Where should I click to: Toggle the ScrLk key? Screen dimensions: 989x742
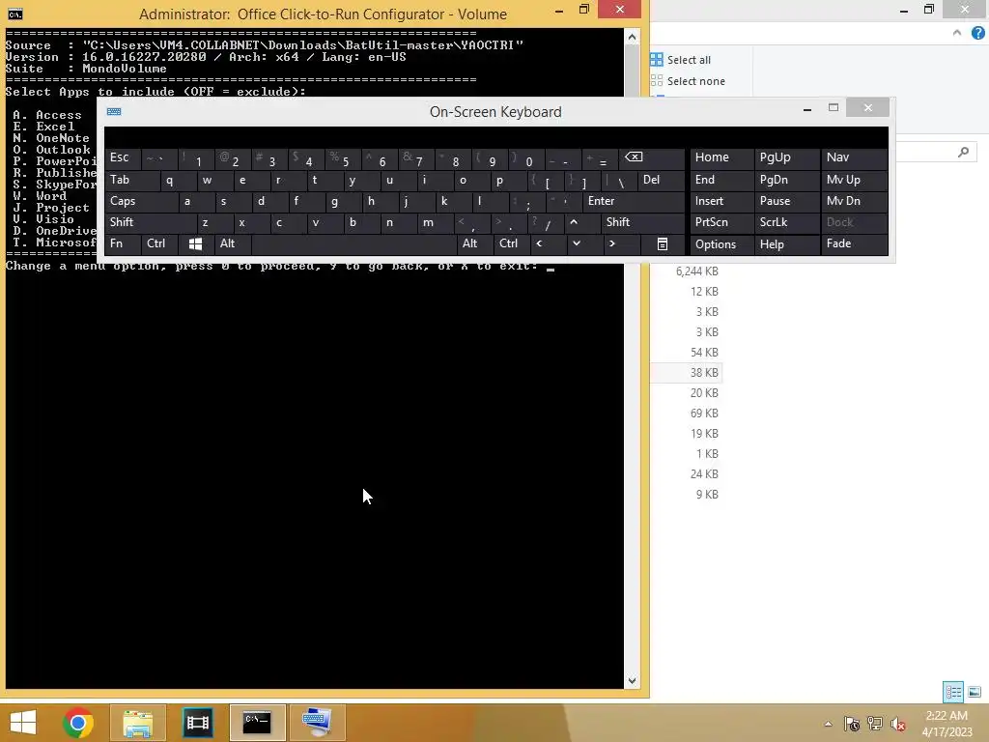785,222
